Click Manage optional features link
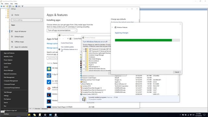Screen dimensions: 208x117 click(x=52, y=44)
